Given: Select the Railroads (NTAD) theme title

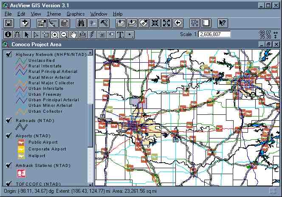Looking at the screenshot, I should (x=35, y=121).
